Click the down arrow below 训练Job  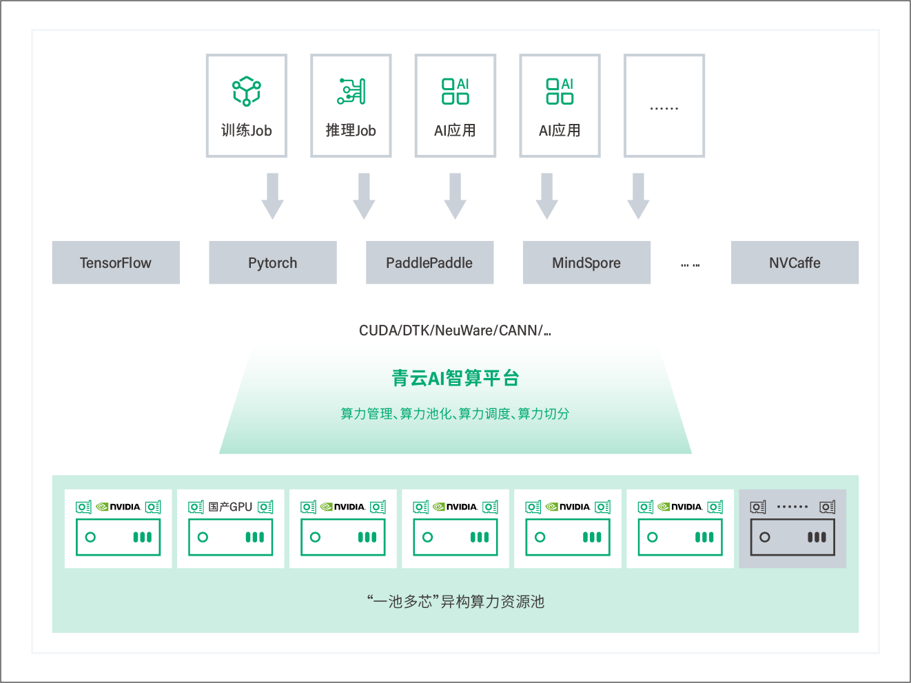[x=273, y=196]
